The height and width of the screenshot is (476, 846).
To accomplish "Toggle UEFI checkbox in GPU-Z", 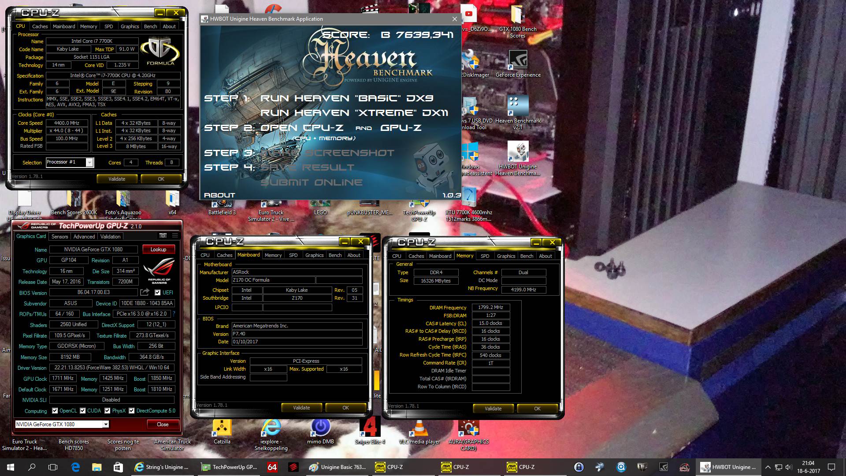I will click(158, 293).
